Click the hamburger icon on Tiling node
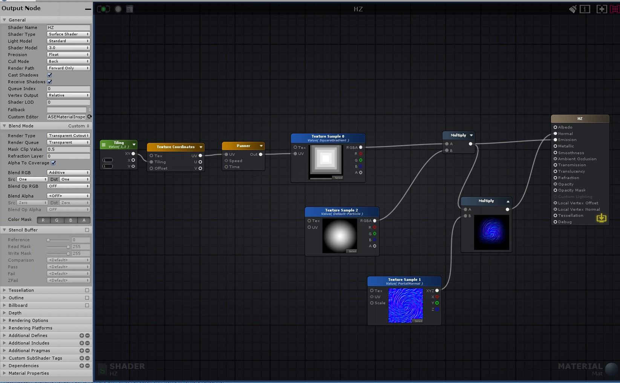Screen dimensions: 620x383 [104, 144]
